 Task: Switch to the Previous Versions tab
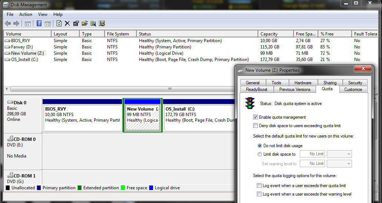pyautogui.click(x=295, y=89)
